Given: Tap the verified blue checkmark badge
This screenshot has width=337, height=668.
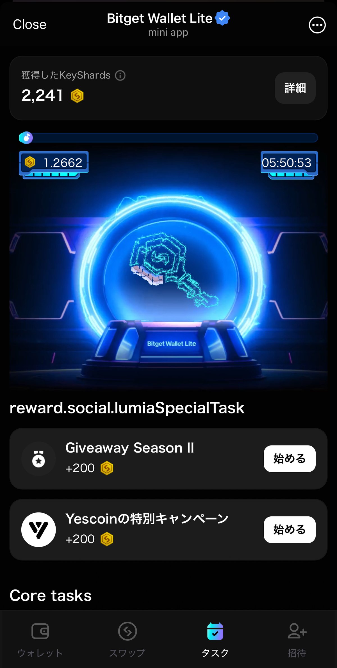Looking at the screenshot, I should coord(222,18).
